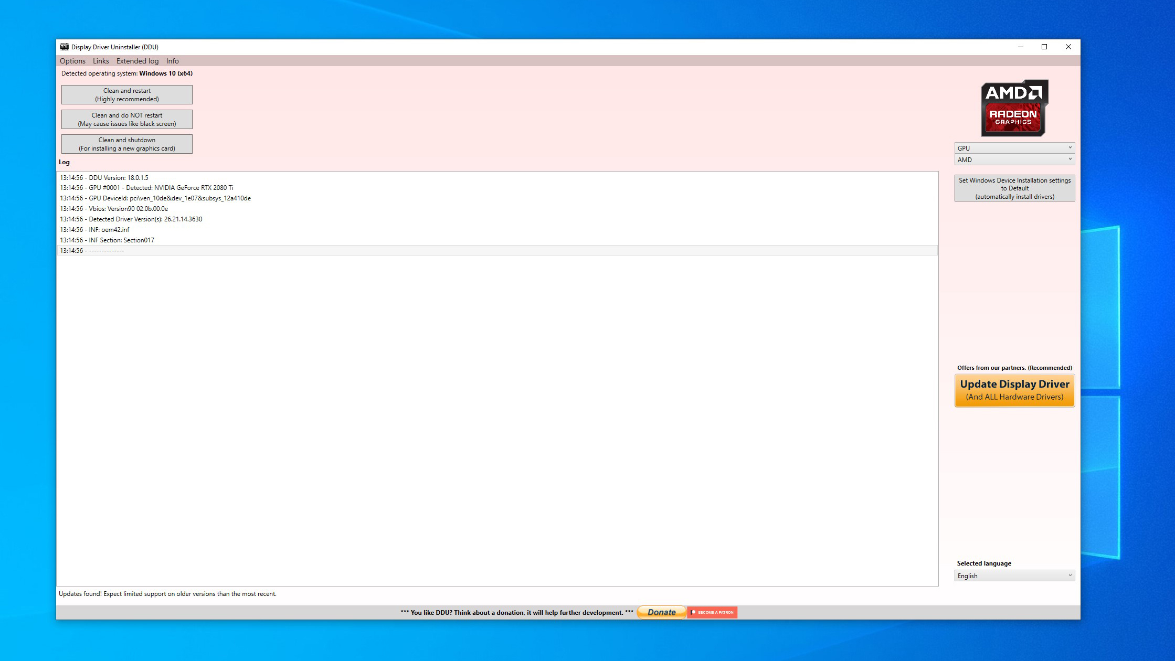
Task: Click Set Windows Device Installation settings
Action: coord(1014,188)
